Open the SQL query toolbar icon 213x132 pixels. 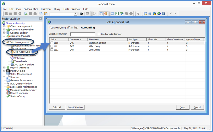click(x=138, y=14)
